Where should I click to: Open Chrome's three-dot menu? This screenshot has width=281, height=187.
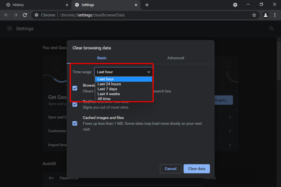coord(275,15)
